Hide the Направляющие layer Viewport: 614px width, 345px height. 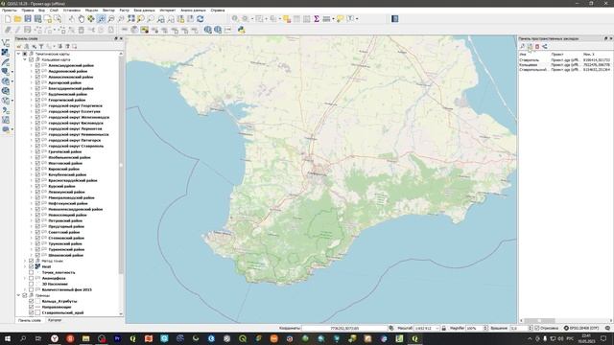coord(31,307)
